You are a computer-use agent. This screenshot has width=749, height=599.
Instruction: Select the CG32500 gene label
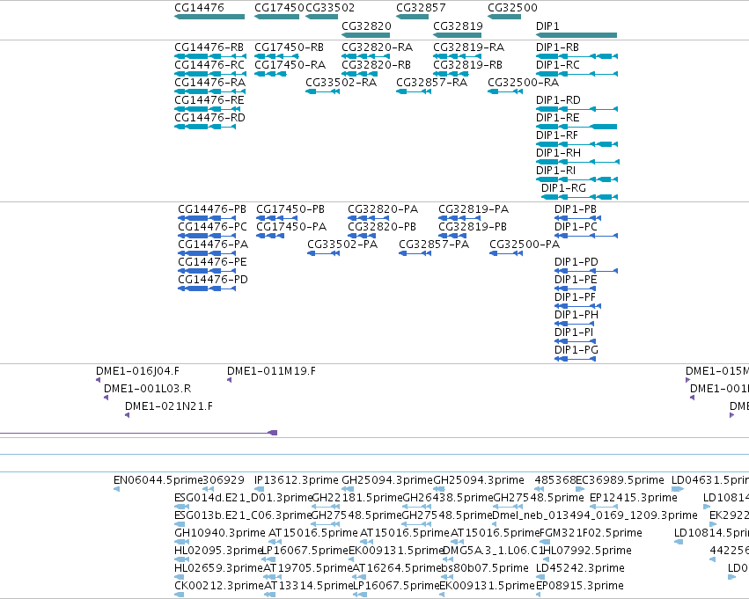[x=512, y=8]
